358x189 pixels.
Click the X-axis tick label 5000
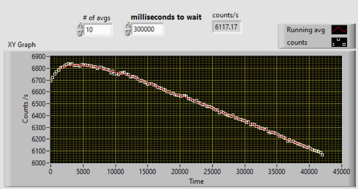pos(83,172)
